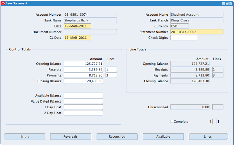Click the Bank Statement window title text
The height and width of the screenshot is (146, 234).
(16, 3)
